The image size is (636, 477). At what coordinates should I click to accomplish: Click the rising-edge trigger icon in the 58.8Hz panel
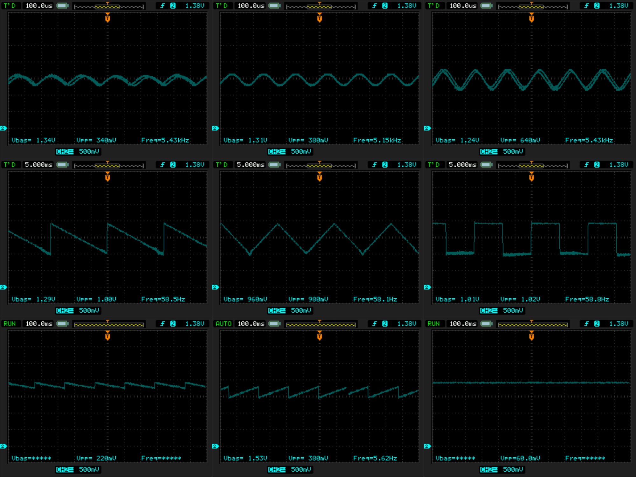pyautogui.click(x=587, y=165)
